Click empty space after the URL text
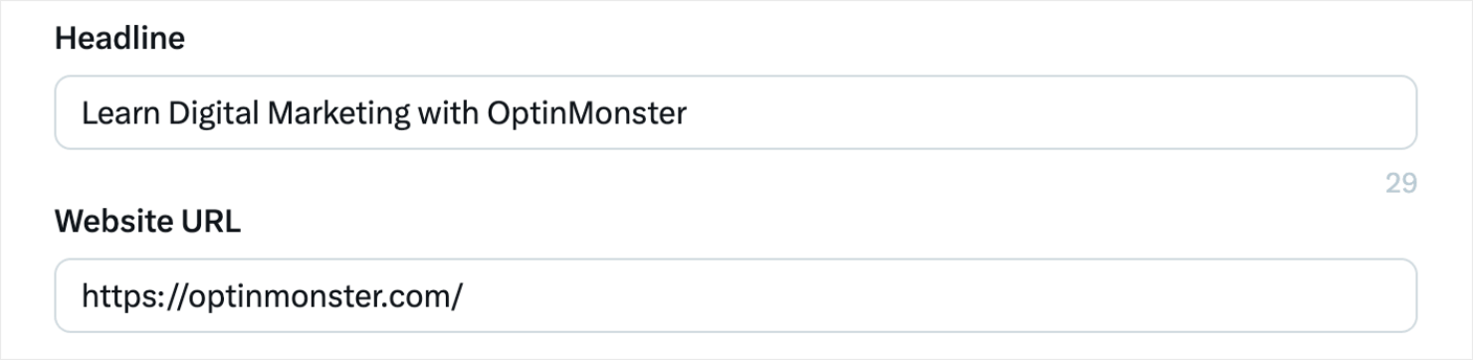Image resolution: width=1473 pixels, height=360 pixels. [x=936, y=296]
